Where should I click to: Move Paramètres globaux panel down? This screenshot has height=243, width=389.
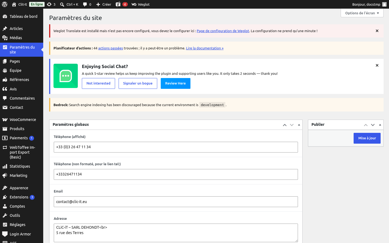[x=292, y=125]
